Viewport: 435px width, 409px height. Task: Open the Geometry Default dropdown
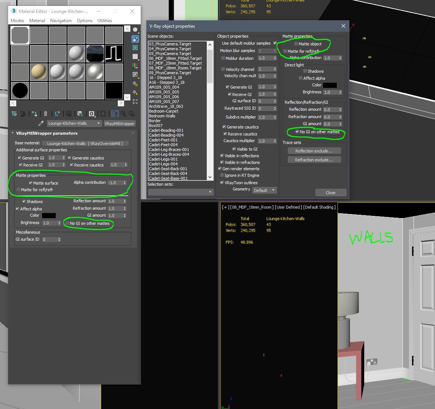pyautogui.click(x=264, y=190)
